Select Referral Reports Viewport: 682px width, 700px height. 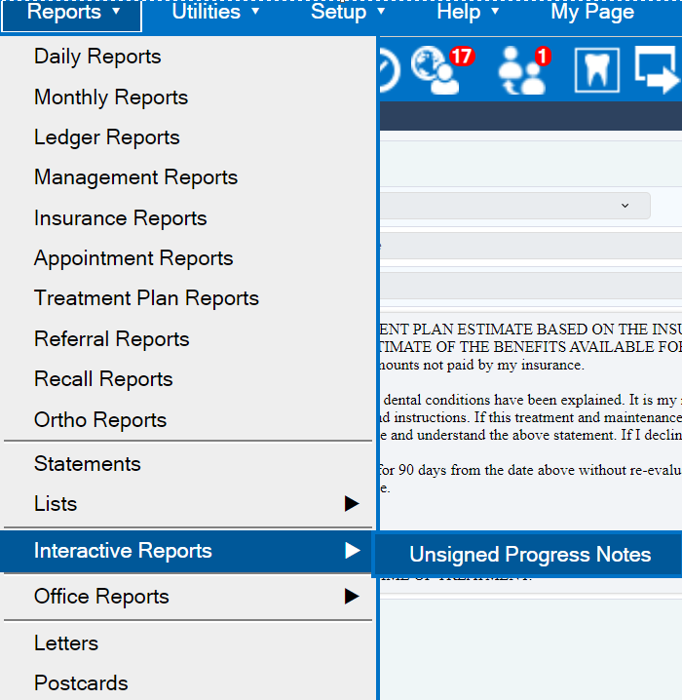click(x=187, y=339)
